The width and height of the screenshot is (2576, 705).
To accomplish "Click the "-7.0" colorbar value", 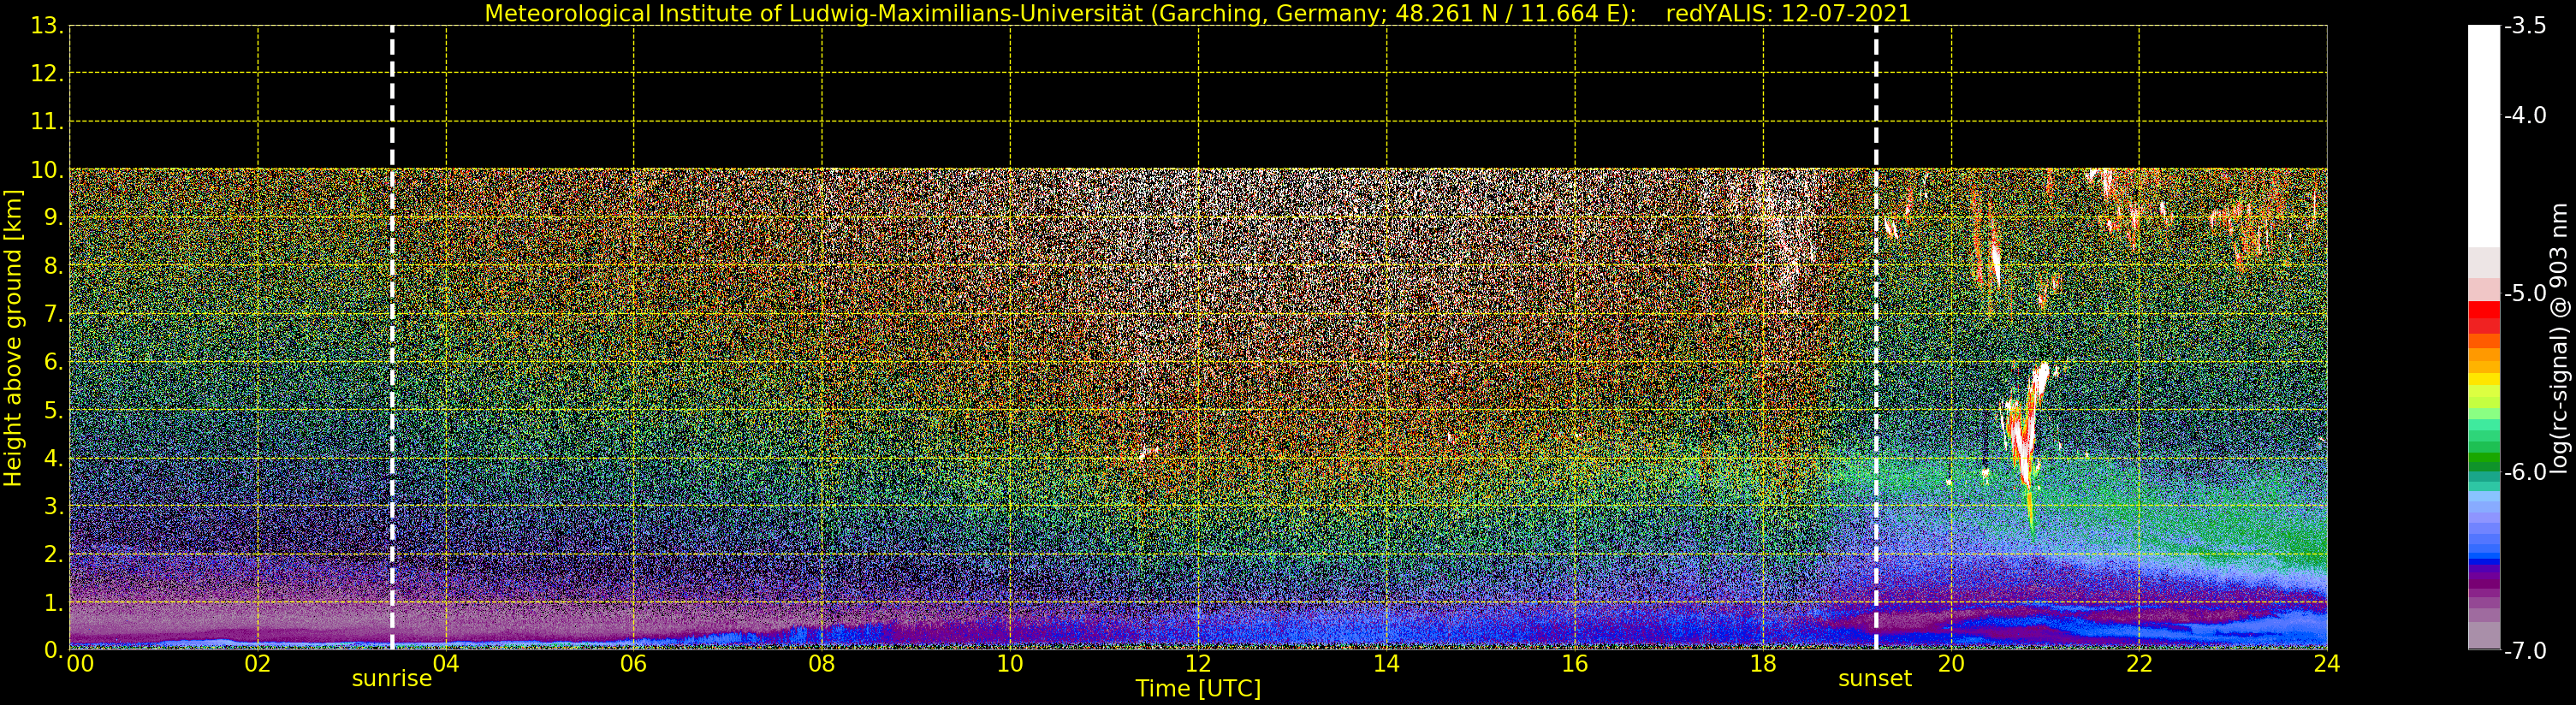I will pyautogui.click(x=2525, y=650).
